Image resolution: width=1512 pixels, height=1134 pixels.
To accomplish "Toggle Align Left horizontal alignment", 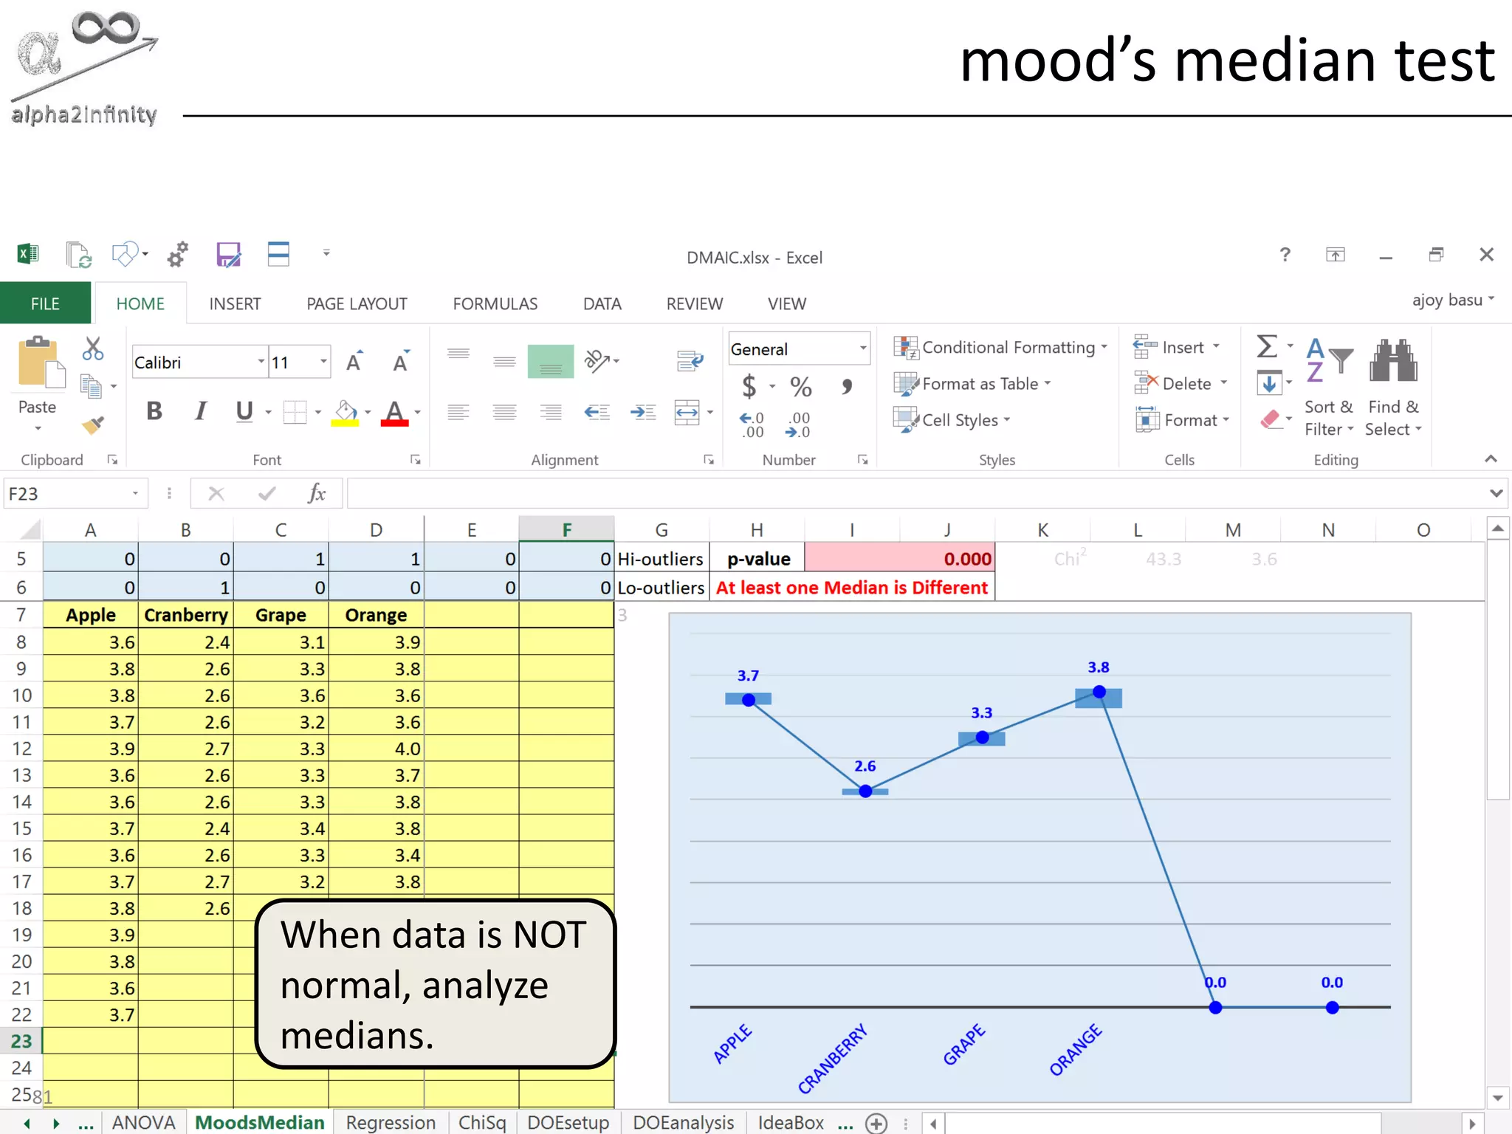I will (x=458, y=412).
